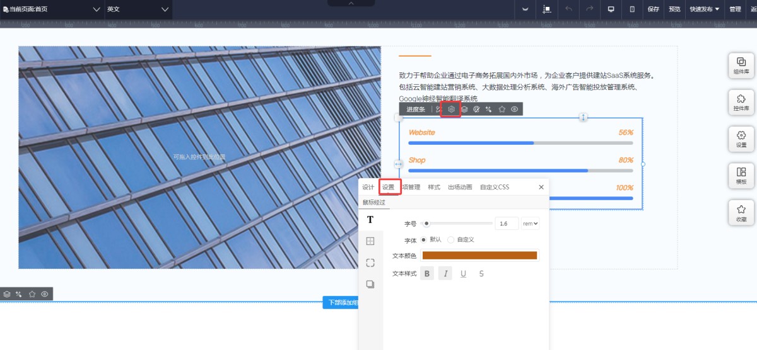This screenshot has height=350, width=757.
Task: Select the 自定义 custom font radio button
Action: click(x=451, y=240)
